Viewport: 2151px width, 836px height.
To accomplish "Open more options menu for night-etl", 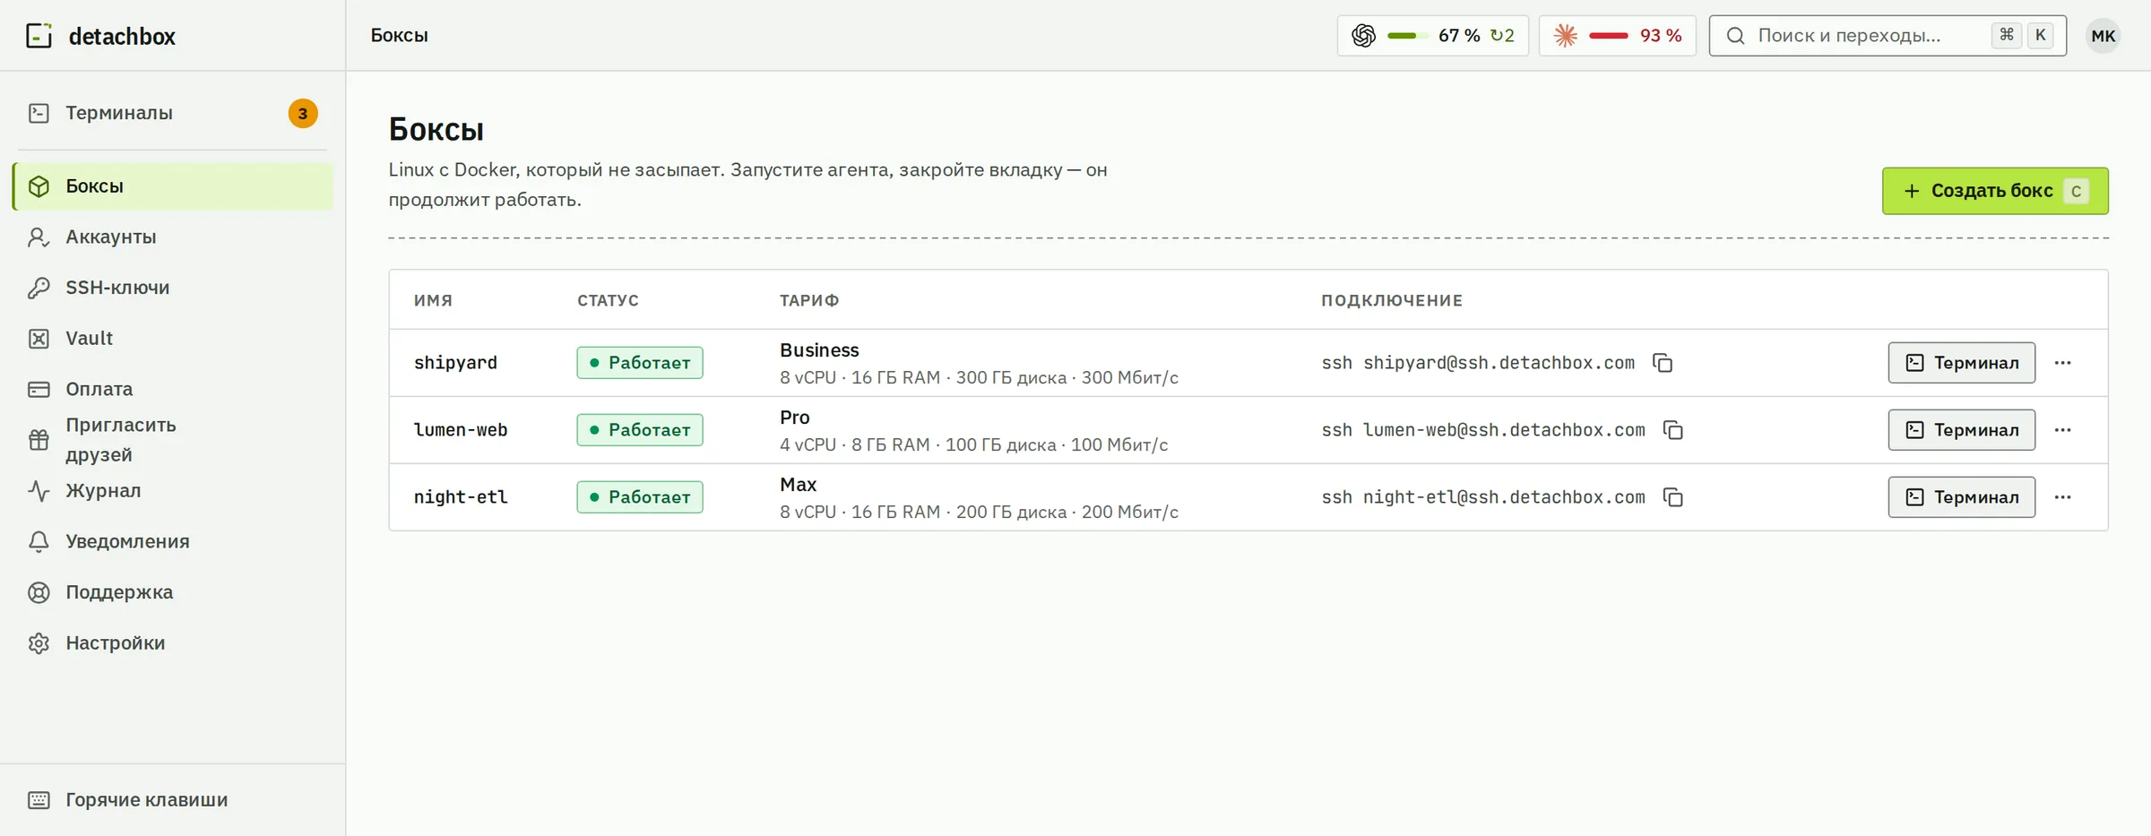I will click(x=2062, y=497).
